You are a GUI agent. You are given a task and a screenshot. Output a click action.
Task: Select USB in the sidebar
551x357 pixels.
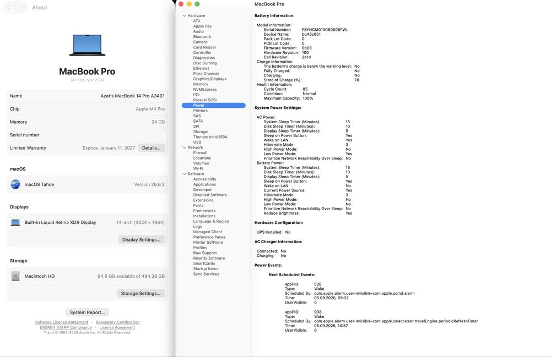(x=197, y=142)
